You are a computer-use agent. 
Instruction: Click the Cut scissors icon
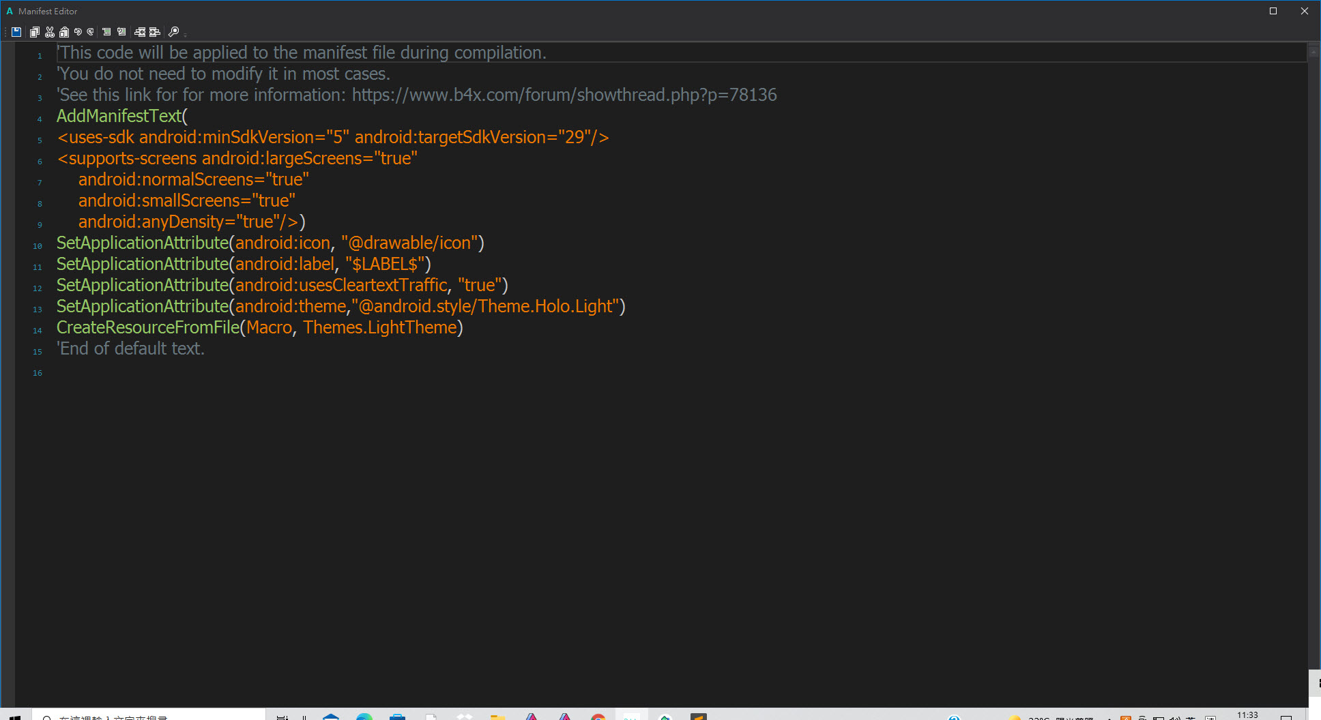tap(49, 31)
